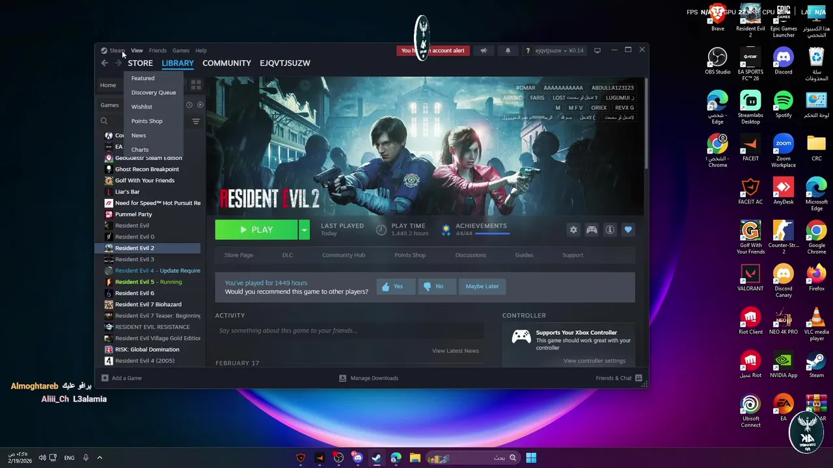Open the Community Hub link

click(x=343, y=255)
